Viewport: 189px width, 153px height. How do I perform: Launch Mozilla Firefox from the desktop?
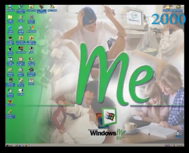click(x=10, y=103)
